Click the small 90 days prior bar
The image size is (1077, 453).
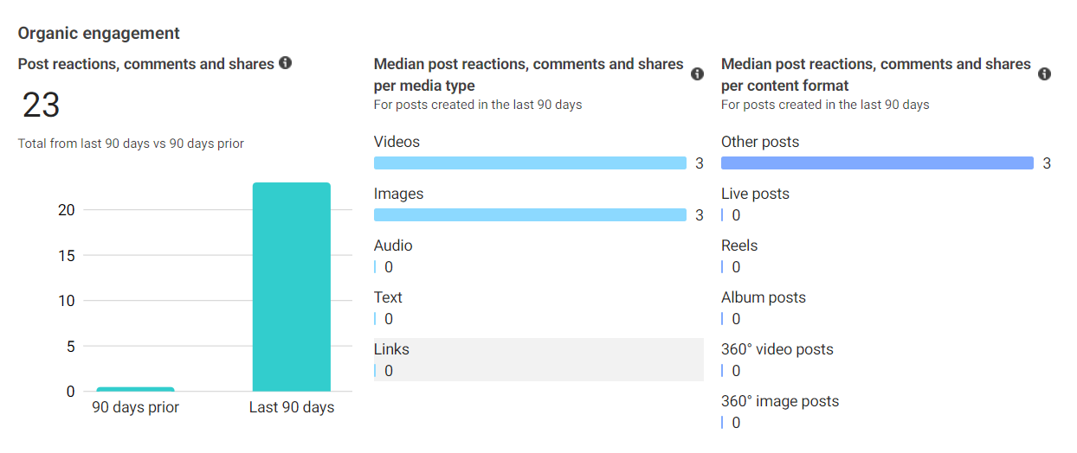click(135, 389)
